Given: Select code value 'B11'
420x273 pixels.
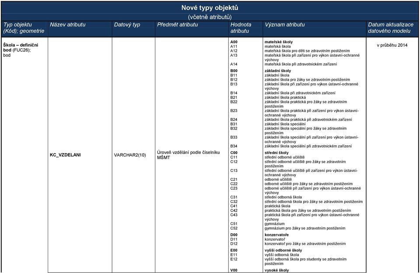Looking at the screenshot, I should coord(234,75).
